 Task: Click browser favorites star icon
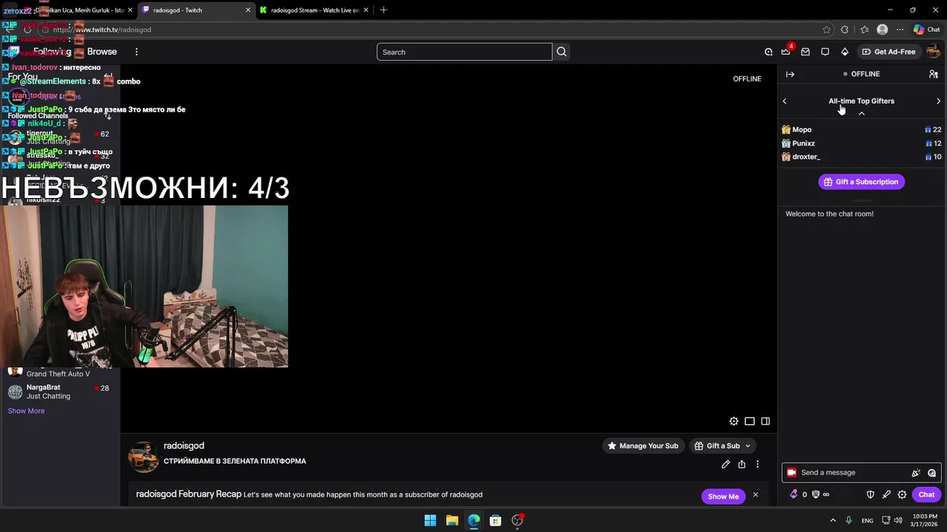826,30
